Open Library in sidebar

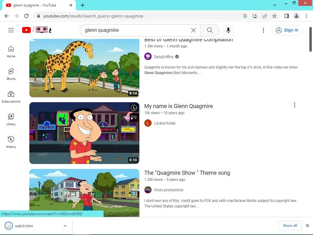click(x=11, y=120)
